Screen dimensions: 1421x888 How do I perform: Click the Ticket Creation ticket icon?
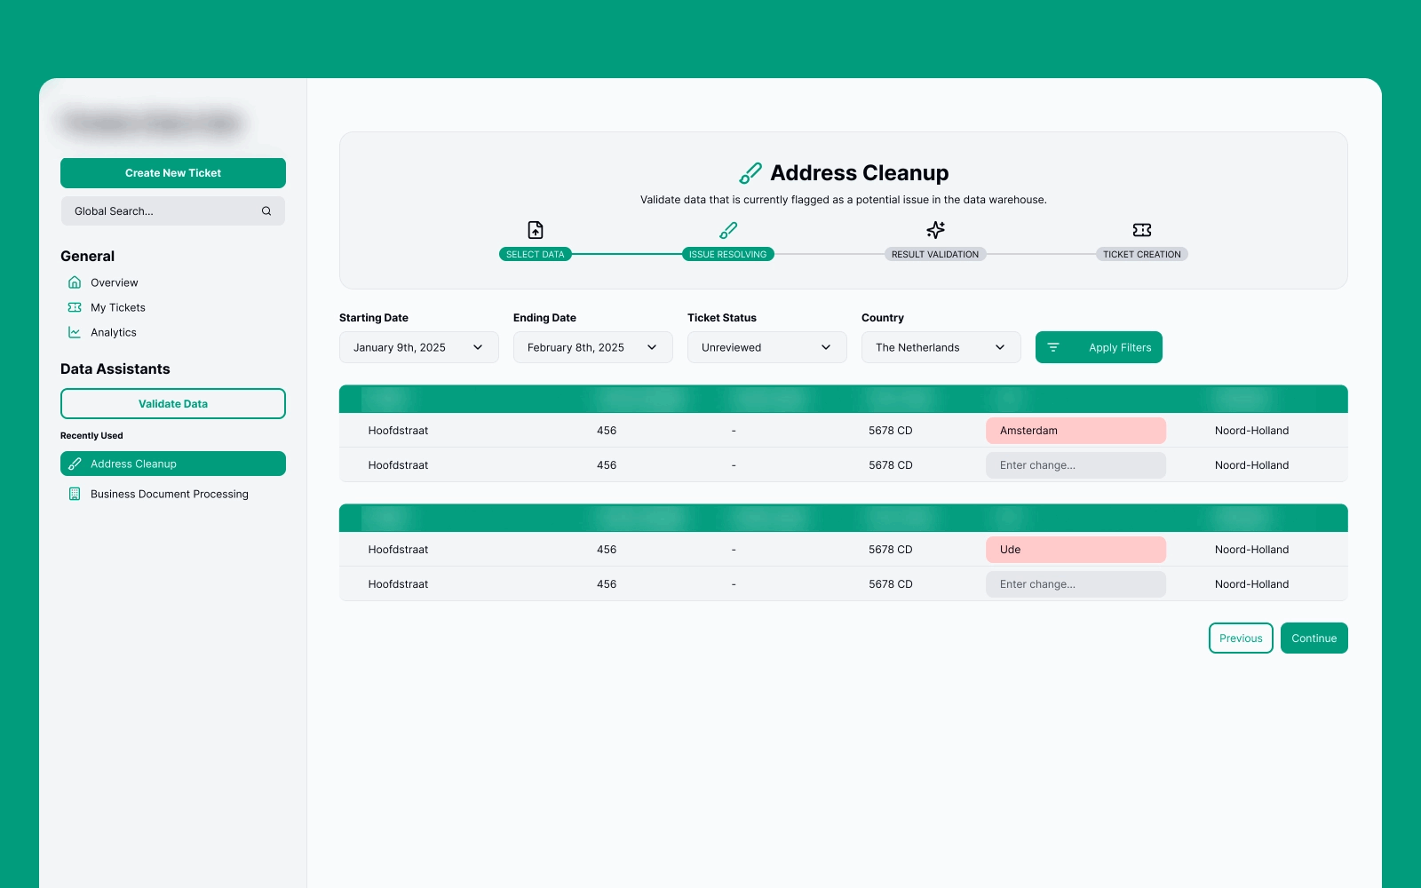click(x=1141, y=230)
